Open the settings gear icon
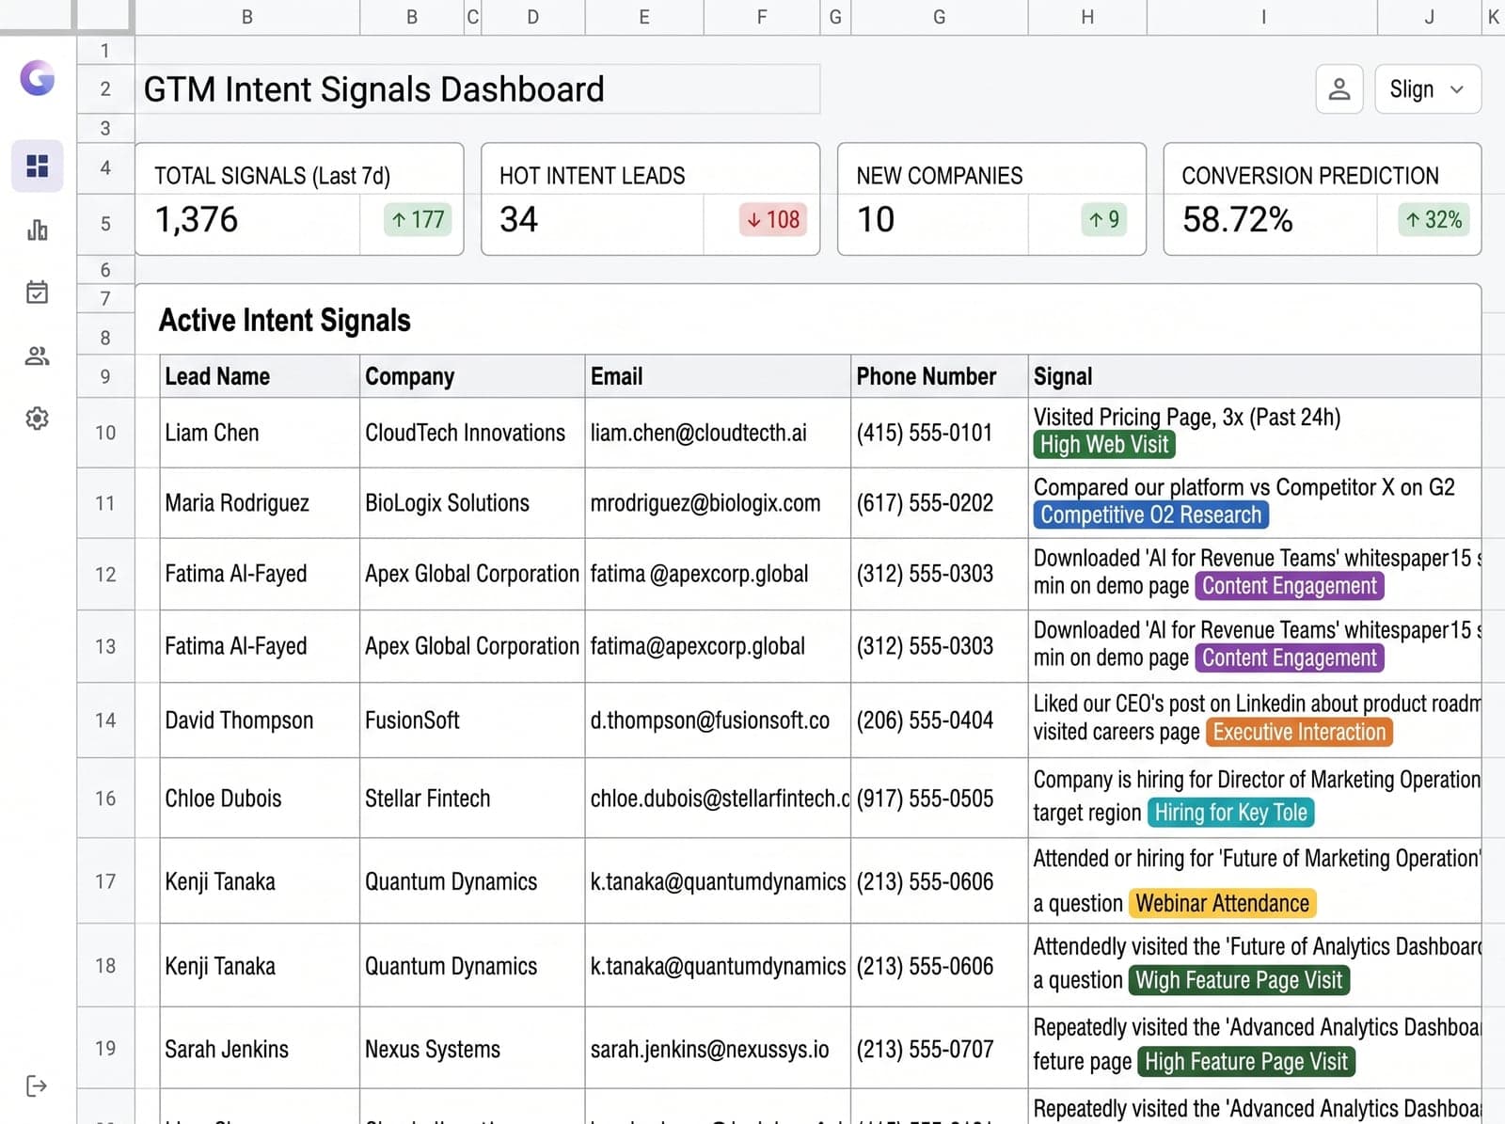1505x1124 pixels. 38,419
